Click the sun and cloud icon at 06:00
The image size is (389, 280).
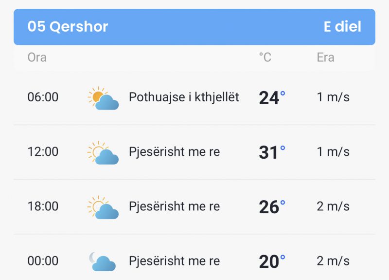click(103, 98)
